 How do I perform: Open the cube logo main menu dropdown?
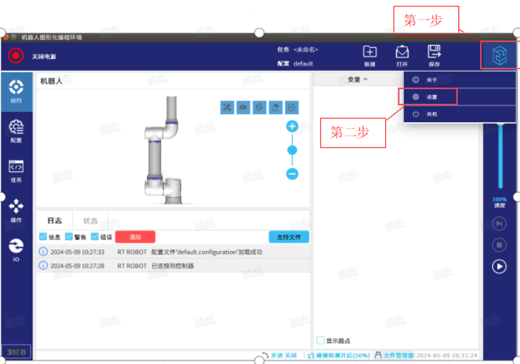(x=500, y=56)
